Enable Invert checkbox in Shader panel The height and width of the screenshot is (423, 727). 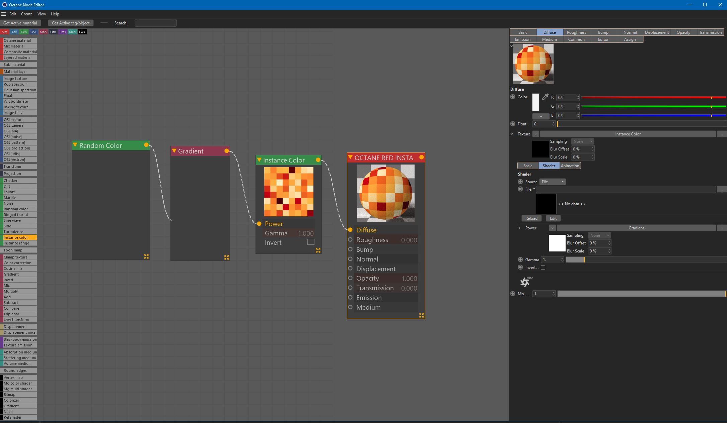pyautogui.click(x=543, y=268)
